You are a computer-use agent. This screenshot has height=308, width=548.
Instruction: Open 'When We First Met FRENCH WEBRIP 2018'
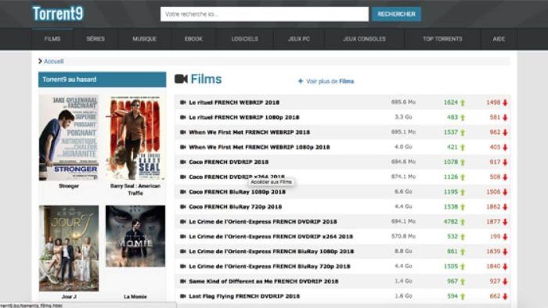249,132
